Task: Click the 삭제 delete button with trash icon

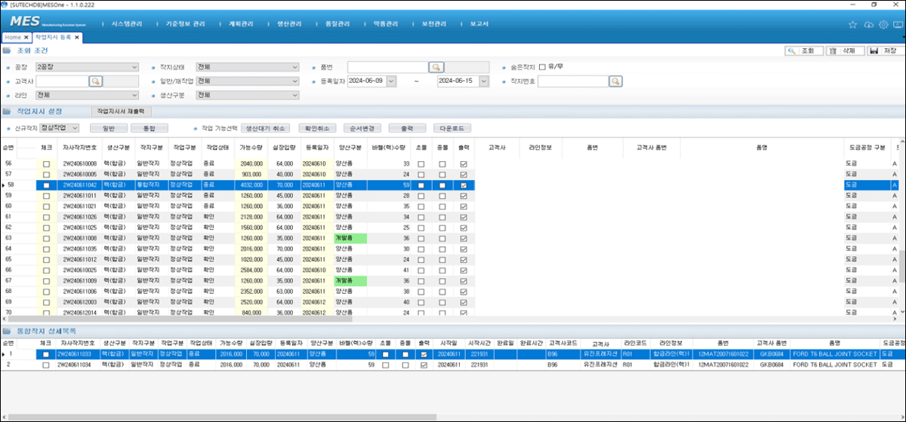Action: 844,51
